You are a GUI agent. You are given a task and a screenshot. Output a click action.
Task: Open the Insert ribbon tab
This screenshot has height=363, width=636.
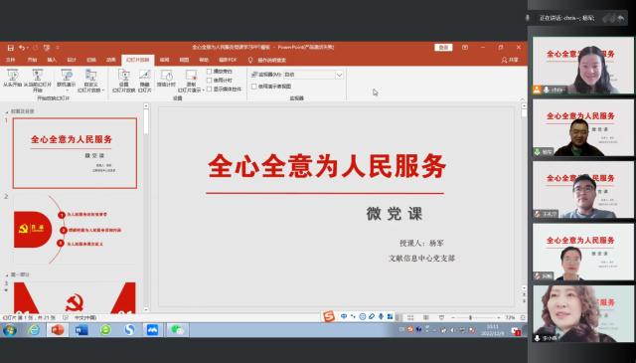52,60
